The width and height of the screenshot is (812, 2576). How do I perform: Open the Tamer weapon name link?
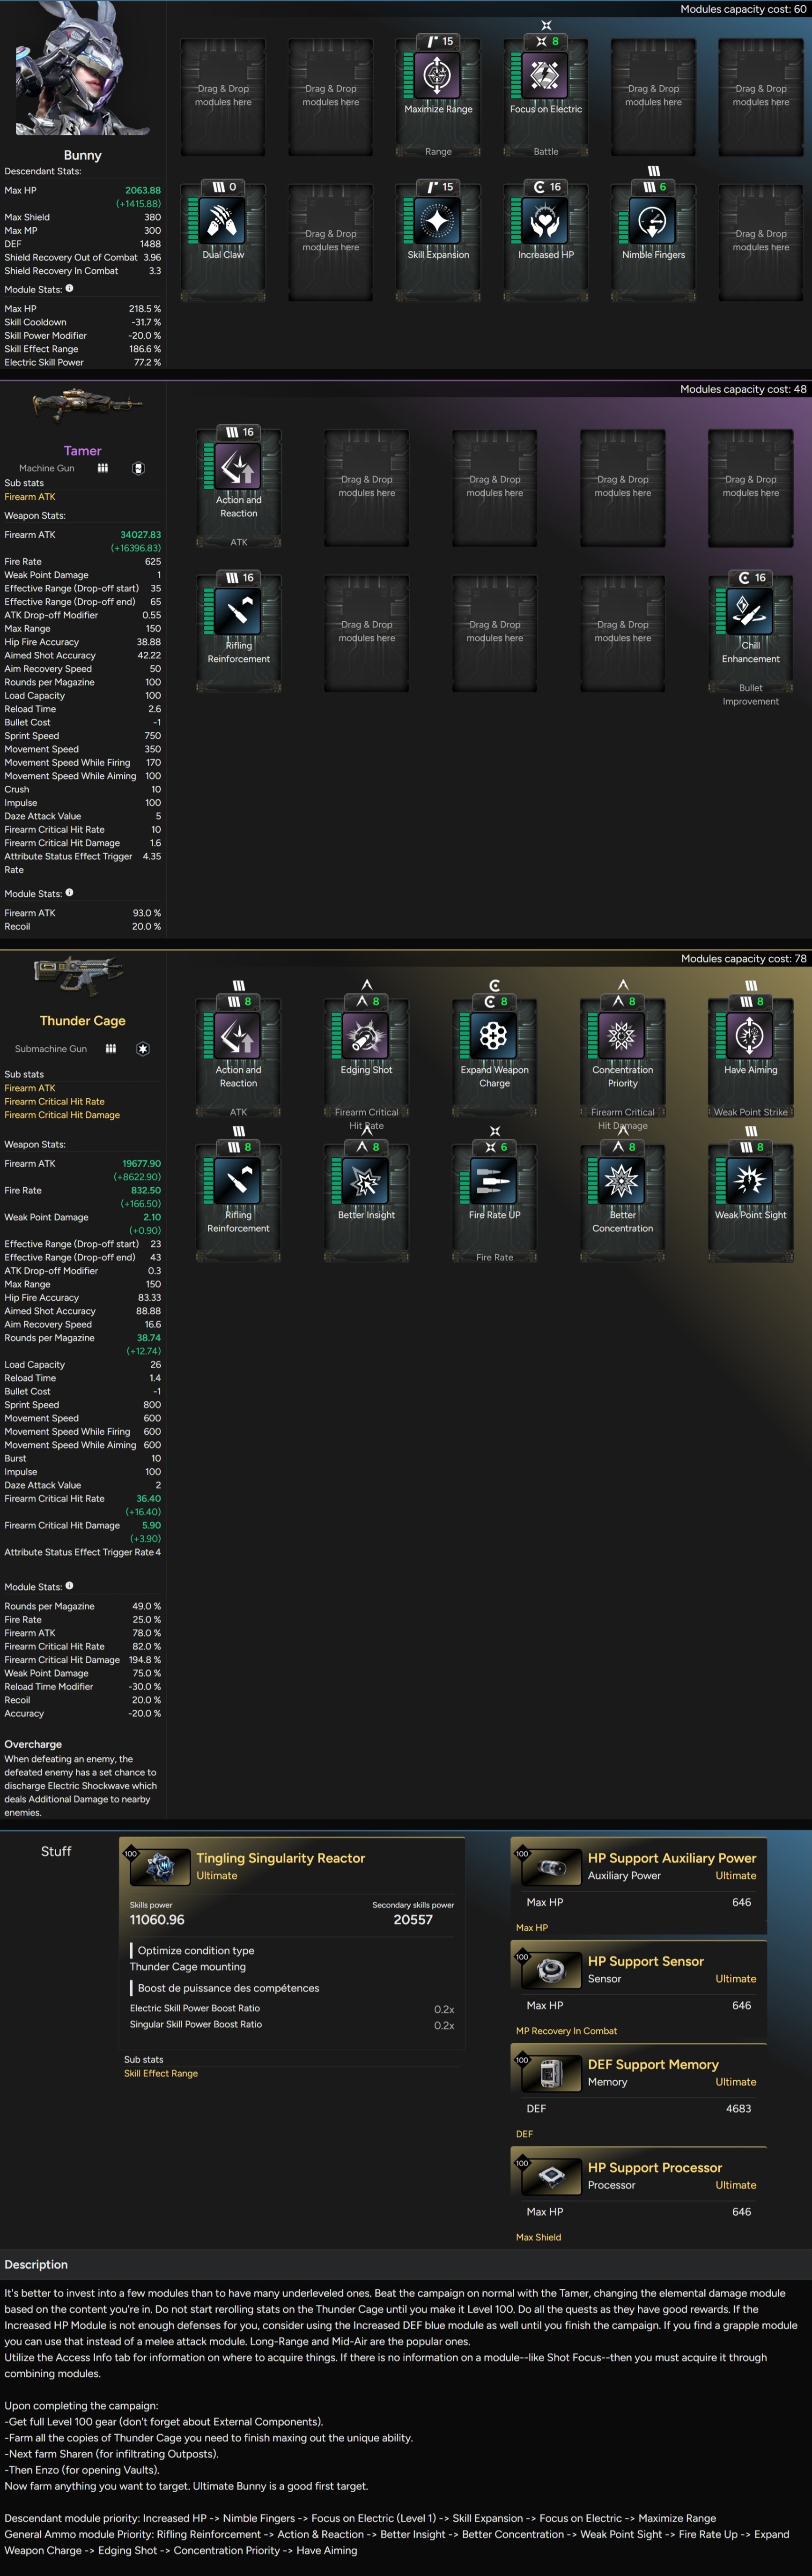(83, 451)
